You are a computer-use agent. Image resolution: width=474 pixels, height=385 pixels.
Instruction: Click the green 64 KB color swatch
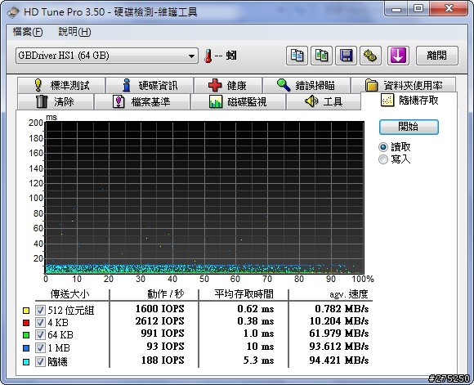coord(26,335)
